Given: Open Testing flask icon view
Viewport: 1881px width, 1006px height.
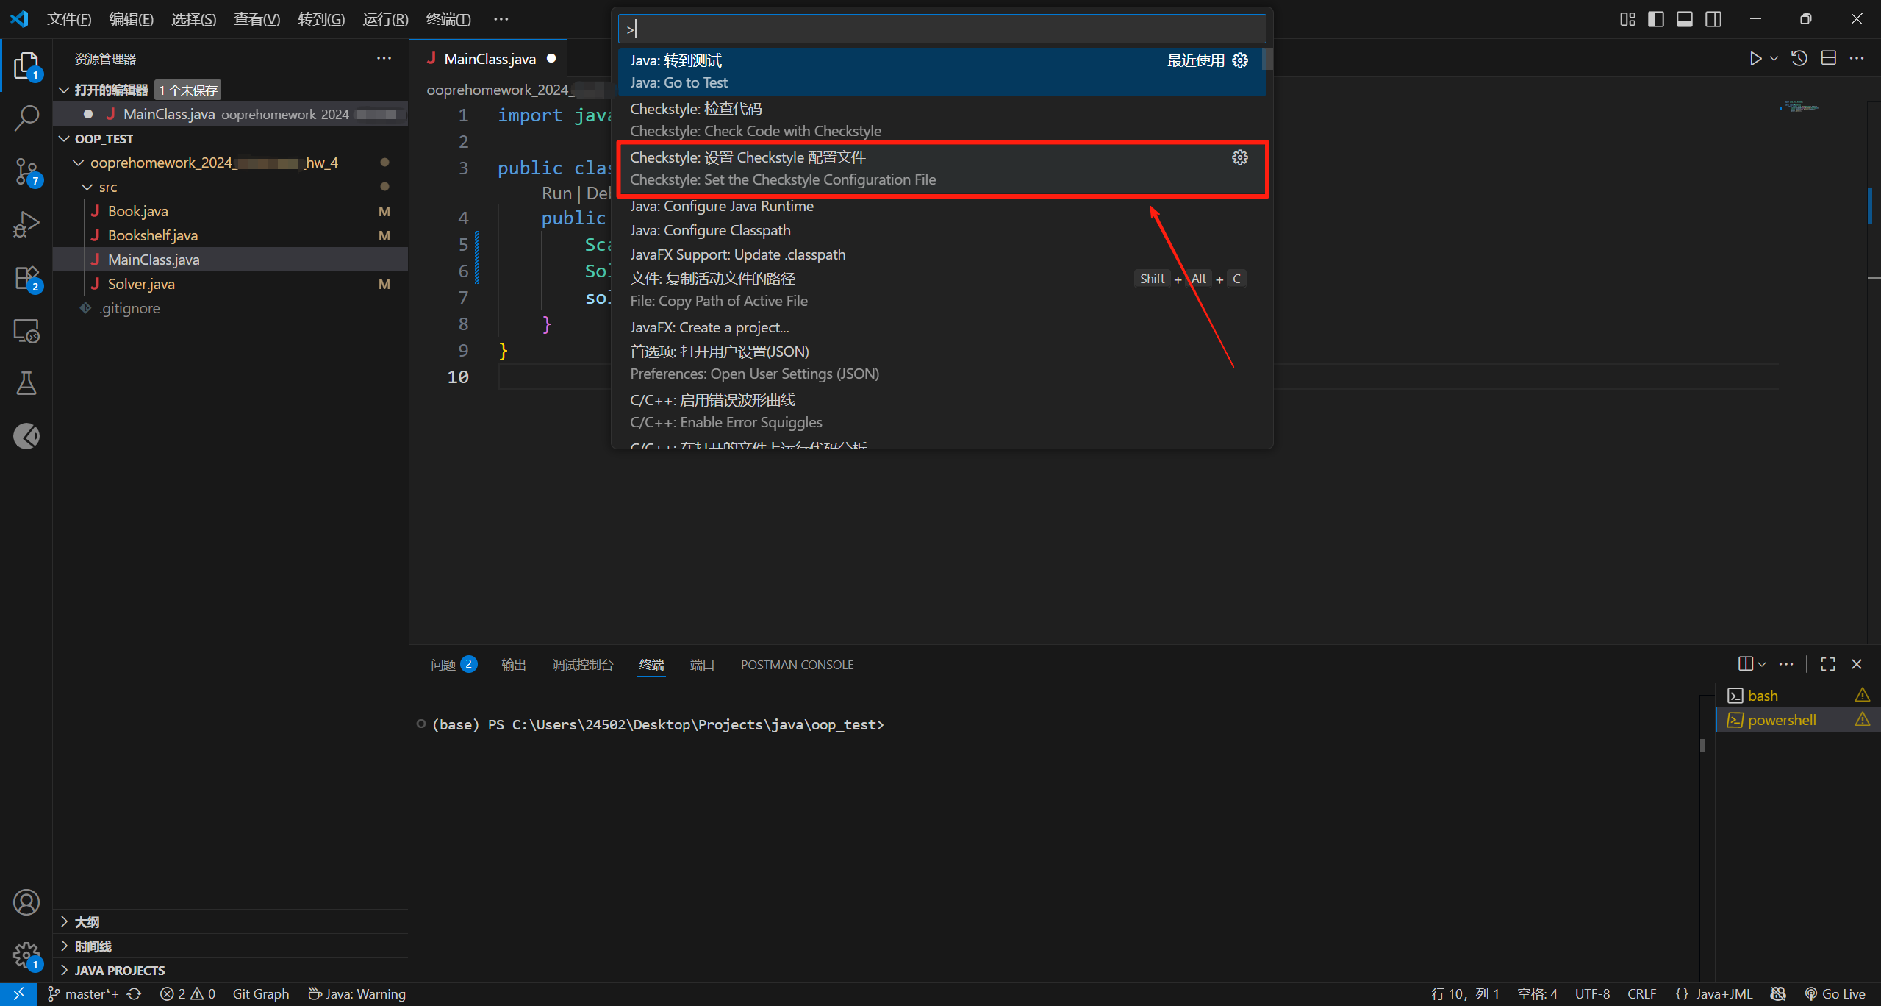Looking at the screenshot, I should [26, 383].
